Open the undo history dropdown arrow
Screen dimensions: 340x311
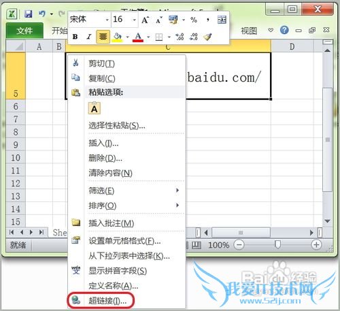[52, 14]
